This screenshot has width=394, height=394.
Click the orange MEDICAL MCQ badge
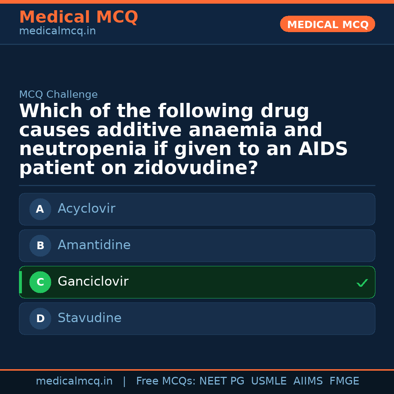pos(327,24)
